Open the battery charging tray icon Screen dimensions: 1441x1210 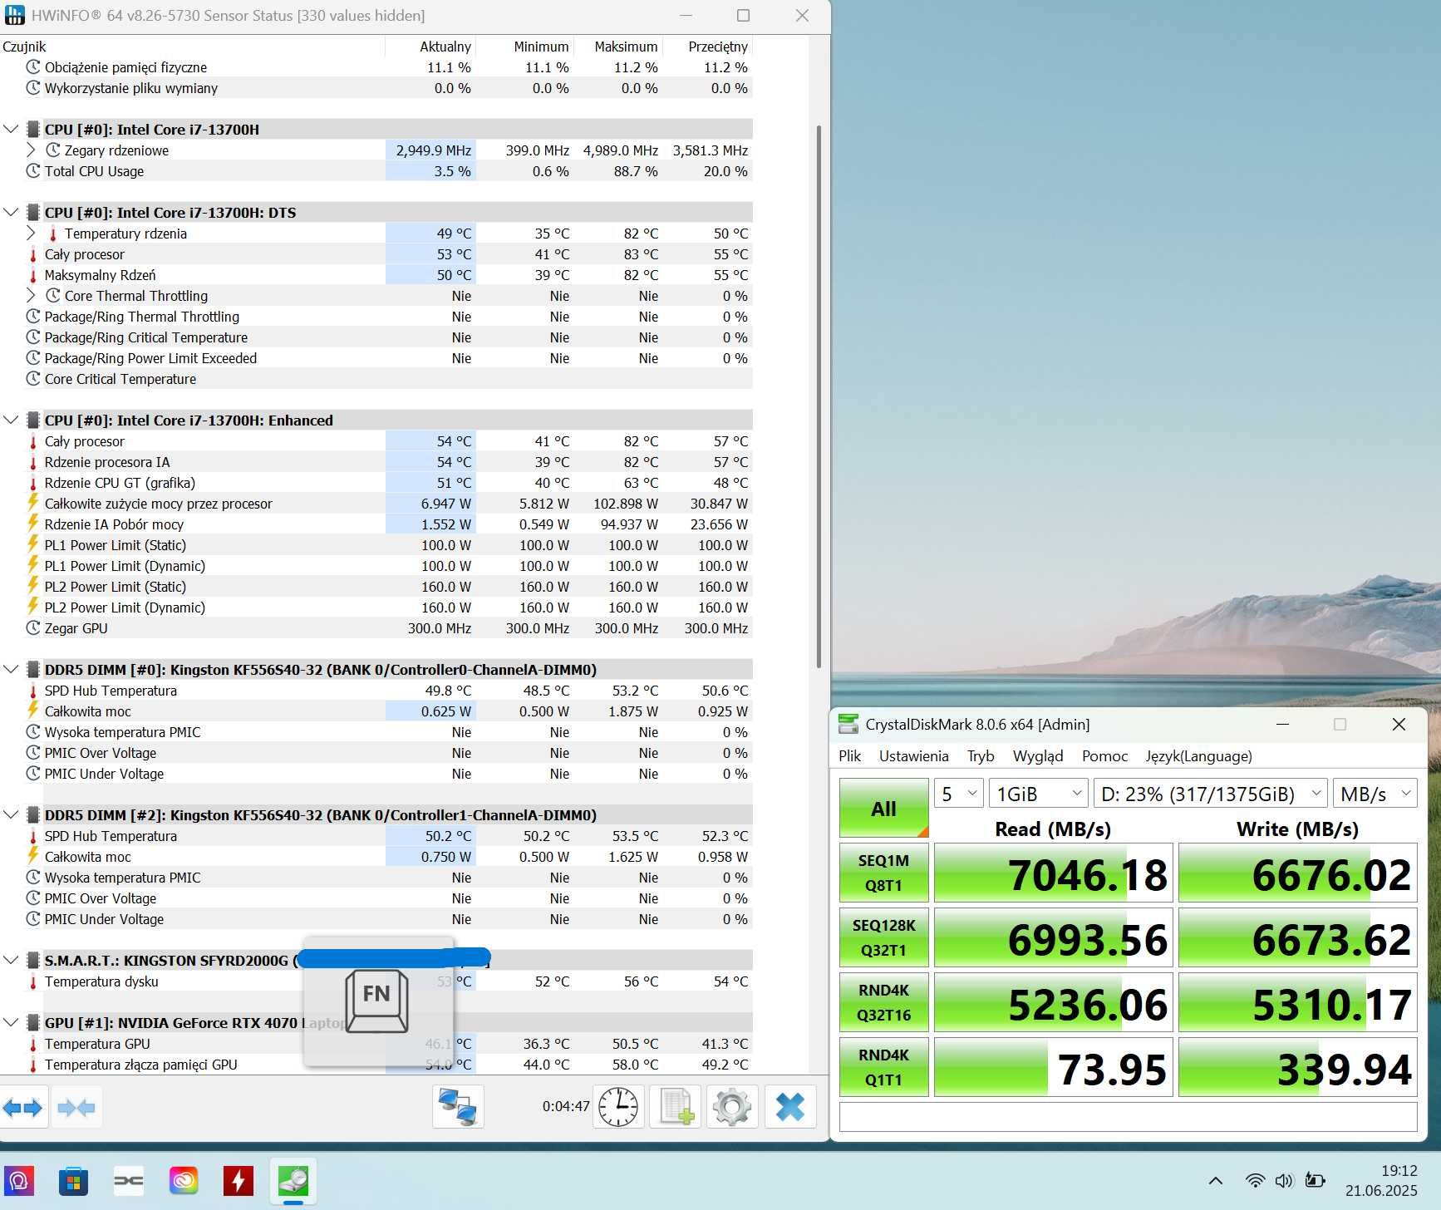pyautogui.click(x=1315, y=1180)
